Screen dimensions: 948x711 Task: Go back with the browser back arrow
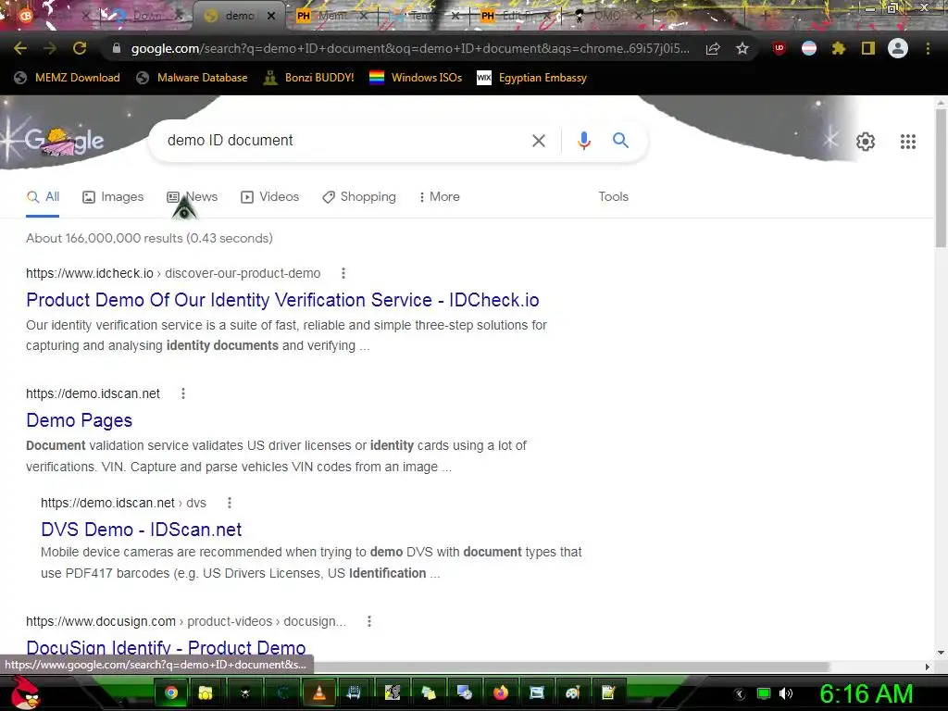[20, 48]
